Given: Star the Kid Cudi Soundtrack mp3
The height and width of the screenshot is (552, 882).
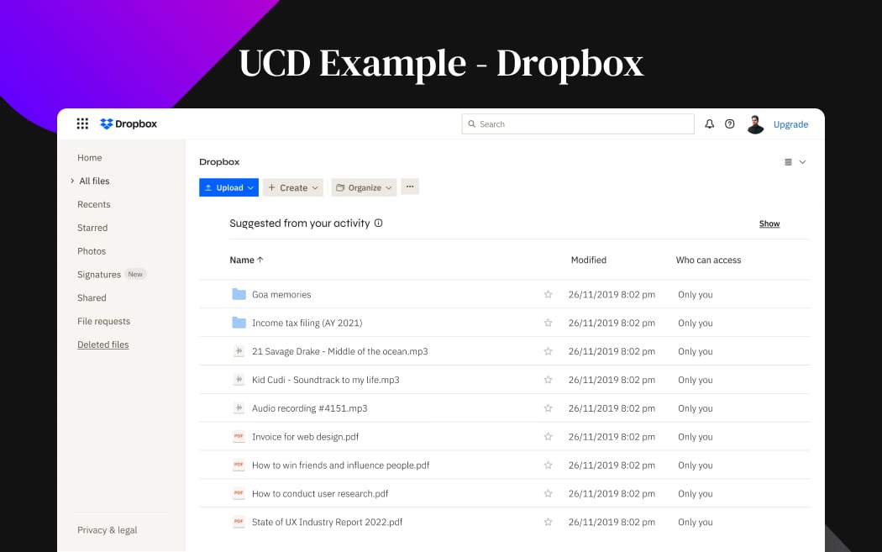Looking at the screenshot, I should (548, 380).
